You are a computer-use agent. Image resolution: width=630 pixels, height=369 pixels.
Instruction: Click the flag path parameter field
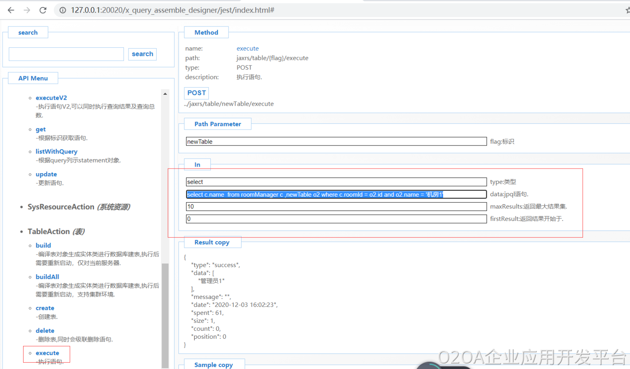336,142
